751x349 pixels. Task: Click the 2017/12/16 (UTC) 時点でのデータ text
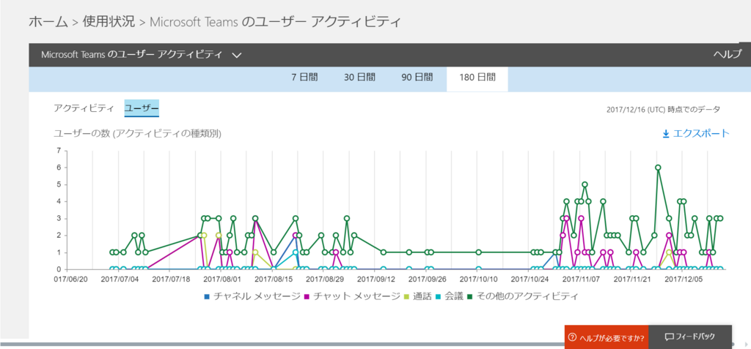663,110
